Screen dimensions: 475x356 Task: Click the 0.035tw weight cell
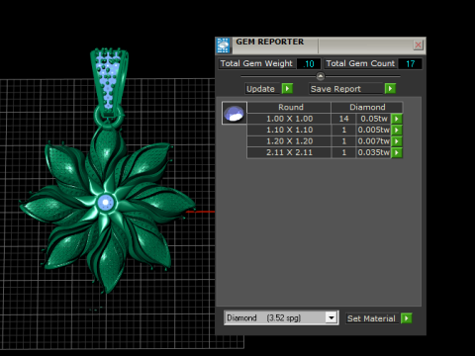374,152
